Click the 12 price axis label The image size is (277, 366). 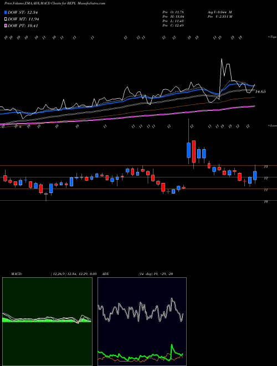coord(265,179)
